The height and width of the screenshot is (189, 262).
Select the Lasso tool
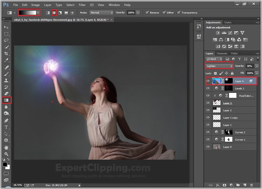pyautogui.click(x=6, y=40)
